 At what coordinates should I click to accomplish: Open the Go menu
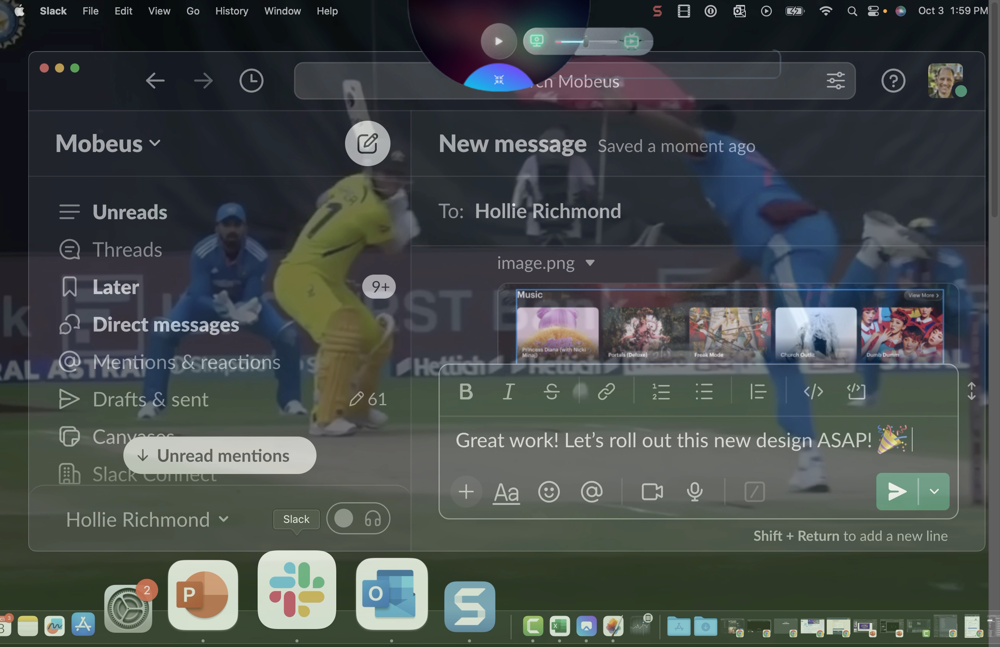point(193,11)
